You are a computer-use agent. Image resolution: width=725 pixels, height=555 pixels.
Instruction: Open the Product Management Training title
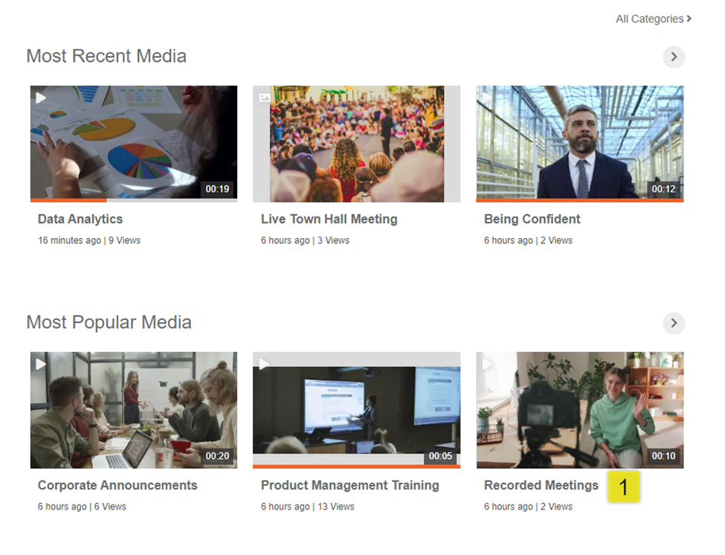[x=349, y=486]
